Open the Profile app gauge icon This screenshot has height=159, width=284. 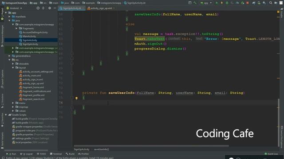coord(237,3)
